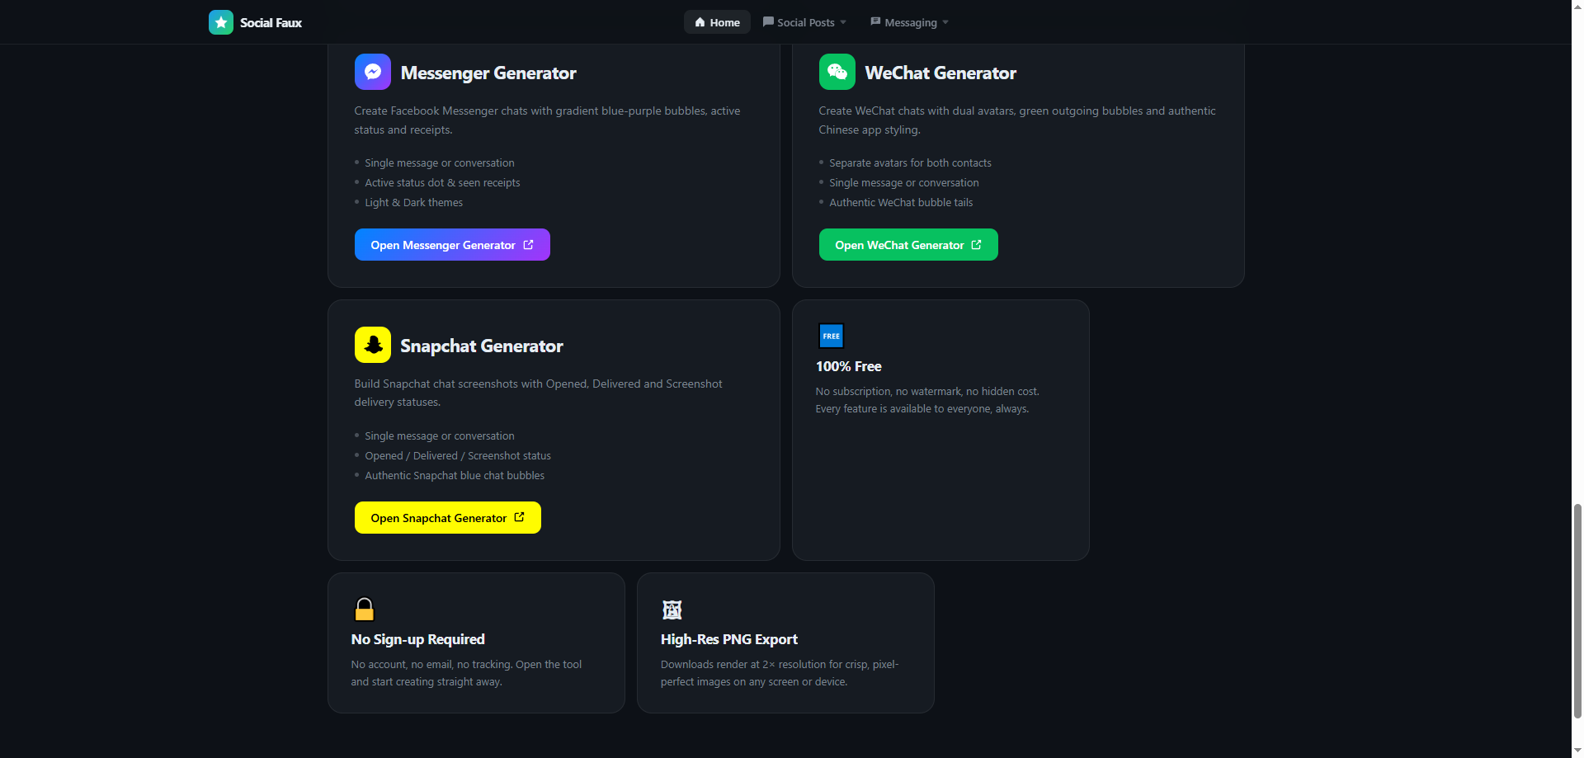Go to the Home tab
The width and height of the screenshot is (1584, 758).
click(x=717, y=22)
